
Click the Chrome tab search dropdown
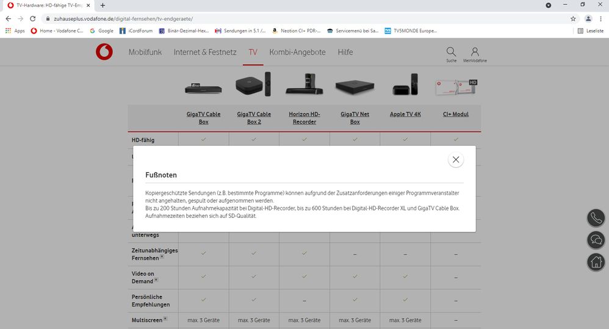click(x=549, y=5)
